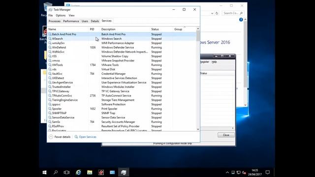Sort by the Status column header
Image resolution: width=315 pixels, height=177 pixels.
(155, 29)
